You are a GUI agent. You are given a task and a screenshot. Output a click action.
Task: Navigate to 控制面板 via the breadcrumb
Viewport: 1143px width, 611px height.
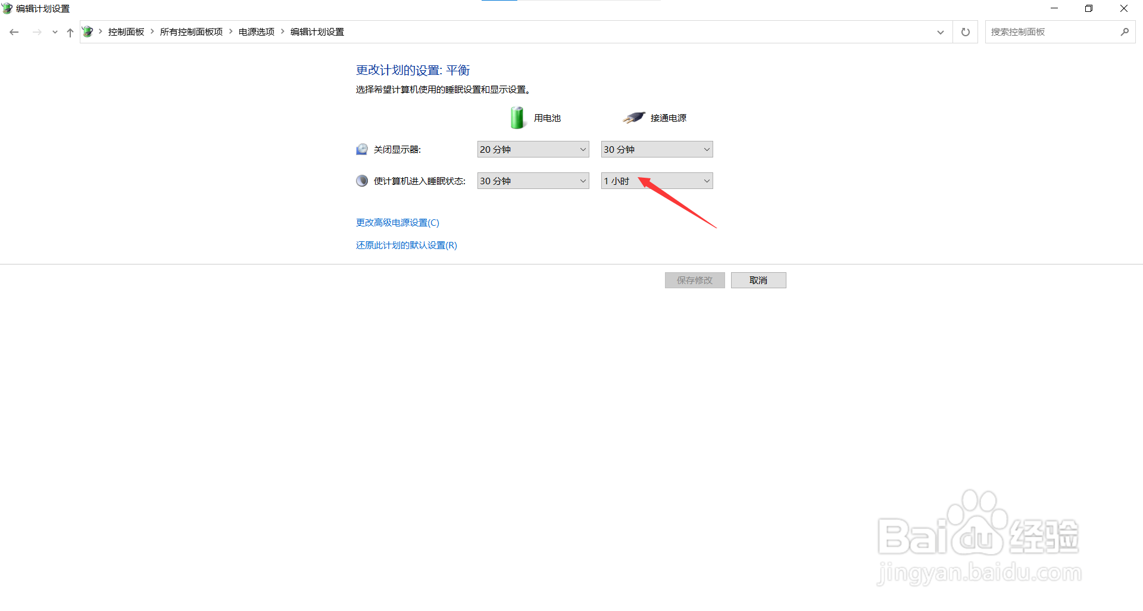click(x=126, y=32)
